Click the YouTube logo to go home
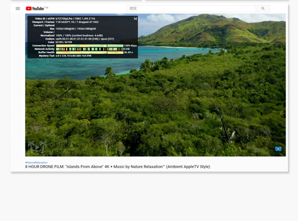 pos(35,8)
